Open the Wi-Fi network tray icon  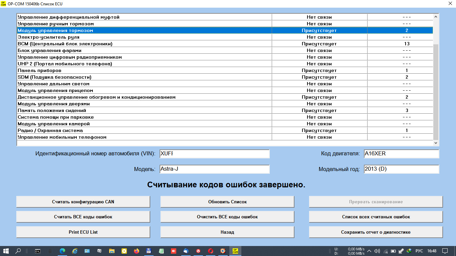[x=386, y=251]
